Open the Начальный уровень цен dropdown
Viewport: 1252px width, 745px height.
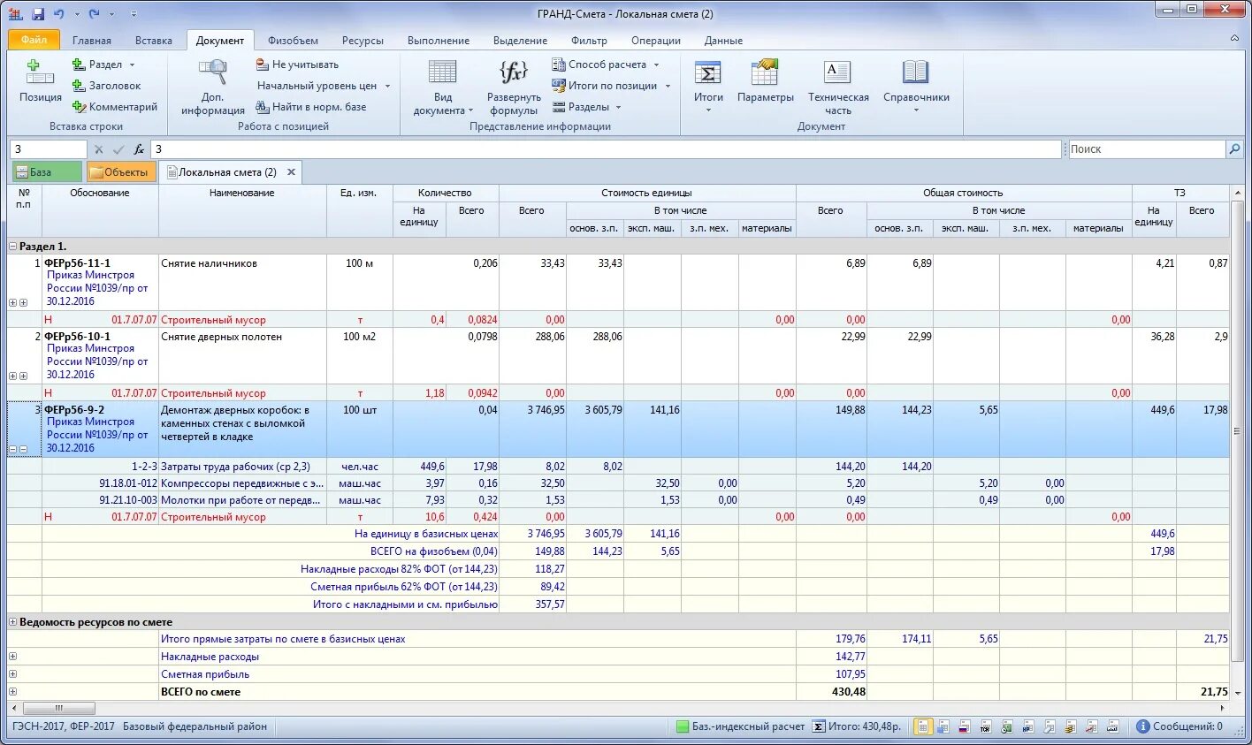[387, 86]
